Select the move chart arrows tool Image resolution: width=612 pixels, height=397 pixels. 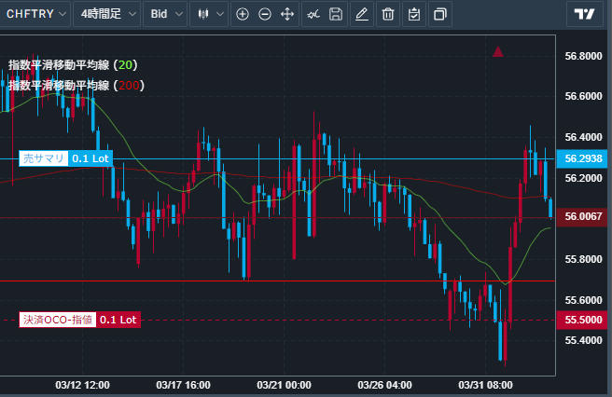coord(287,14)
